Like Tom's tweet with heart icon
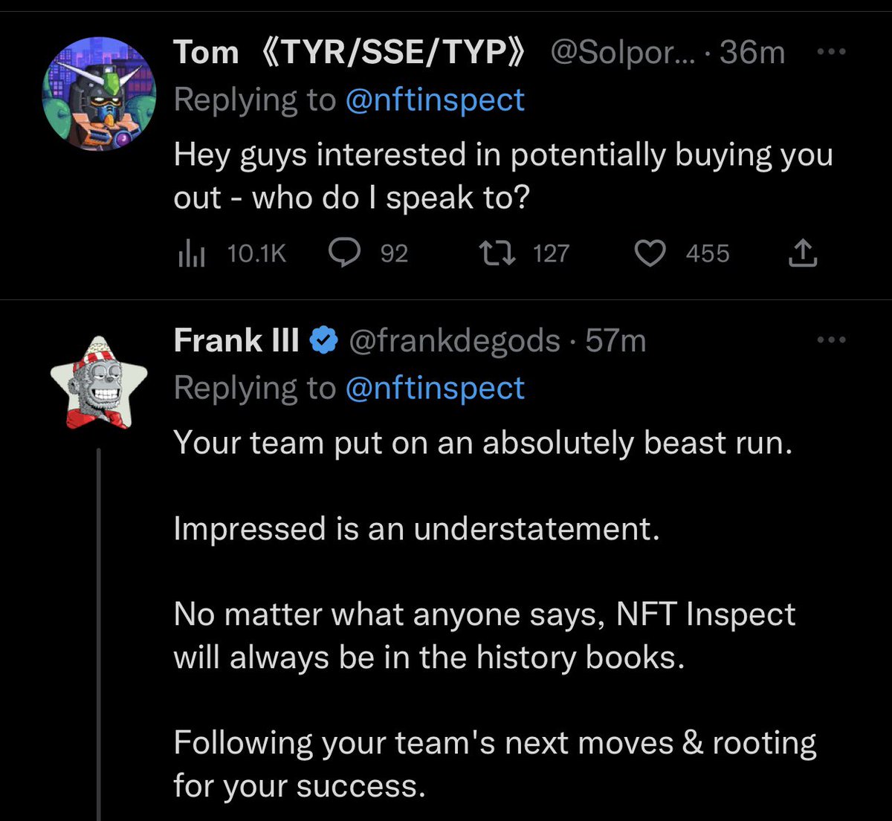This screenshot has width=892, height=821. (650, 254)
